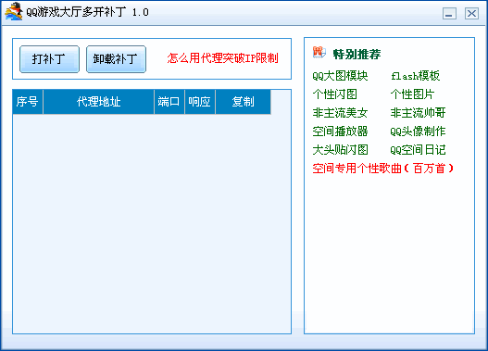Select the 复制 column header

click(x=243, y=102)
